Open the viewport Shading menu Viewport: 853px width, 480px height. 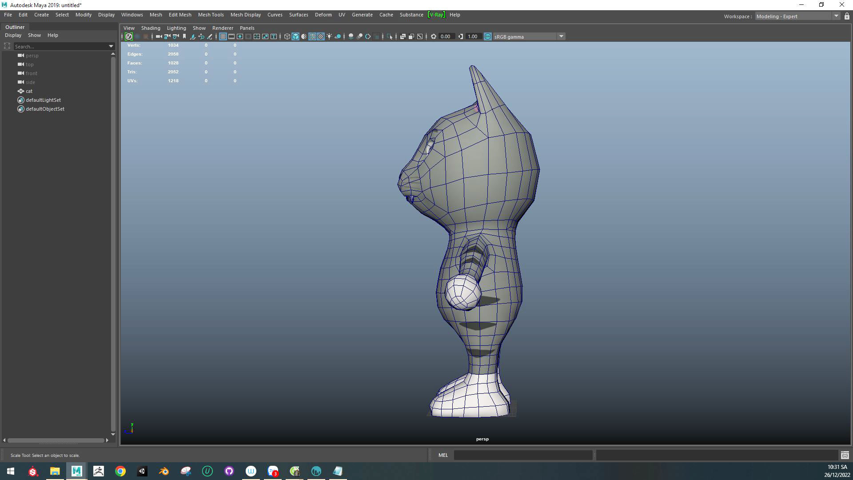tap(151, 28)
